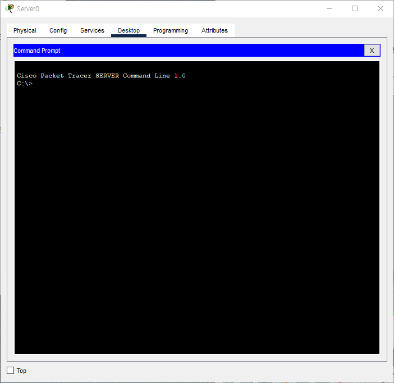
Task: Click the Command Prompt title bar label
Action: 37,51
